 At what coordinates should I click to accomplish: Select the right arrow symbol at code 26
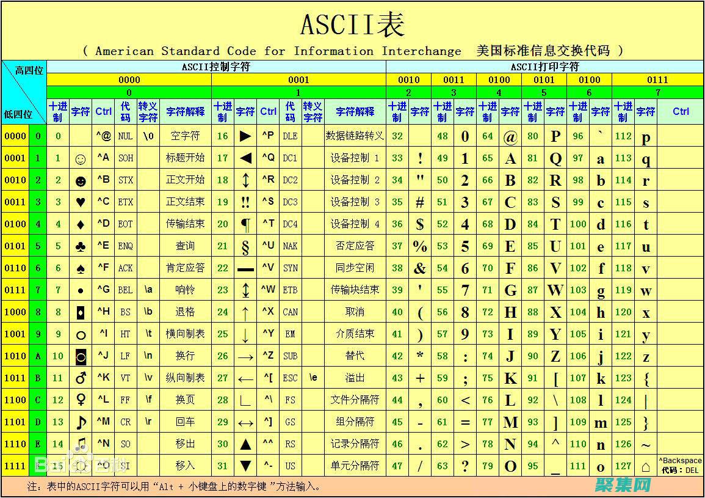coord(245,356)
